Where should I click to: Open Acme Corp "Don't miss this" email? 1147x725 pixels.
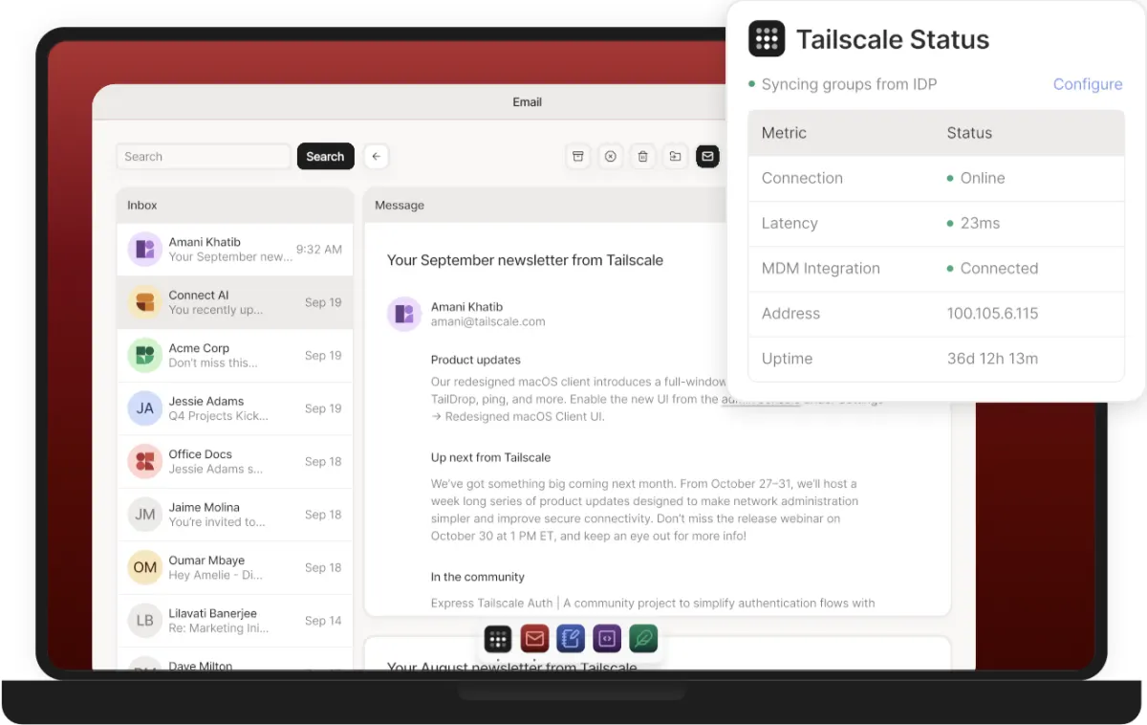coord(235,356)
